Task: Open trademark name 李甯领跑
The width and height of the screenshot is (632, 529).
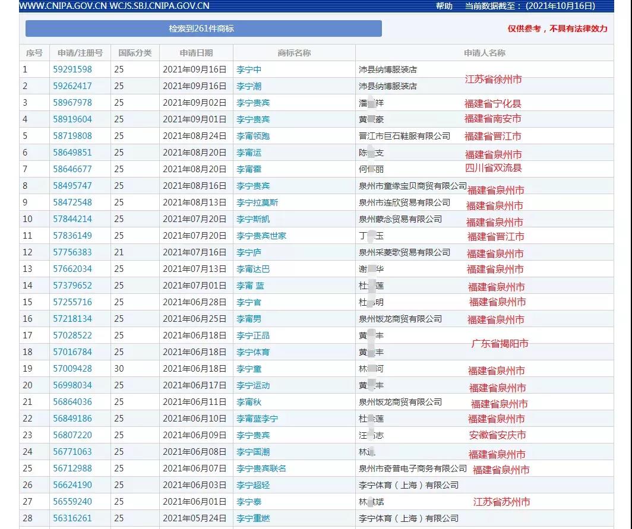Action: coord(253,136)
